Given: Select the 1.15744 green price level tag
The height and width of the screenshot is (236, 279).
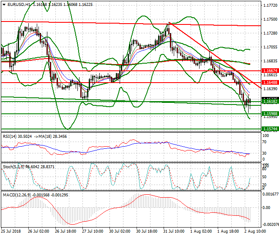Looking at the screenshot, I should (270, 129).
